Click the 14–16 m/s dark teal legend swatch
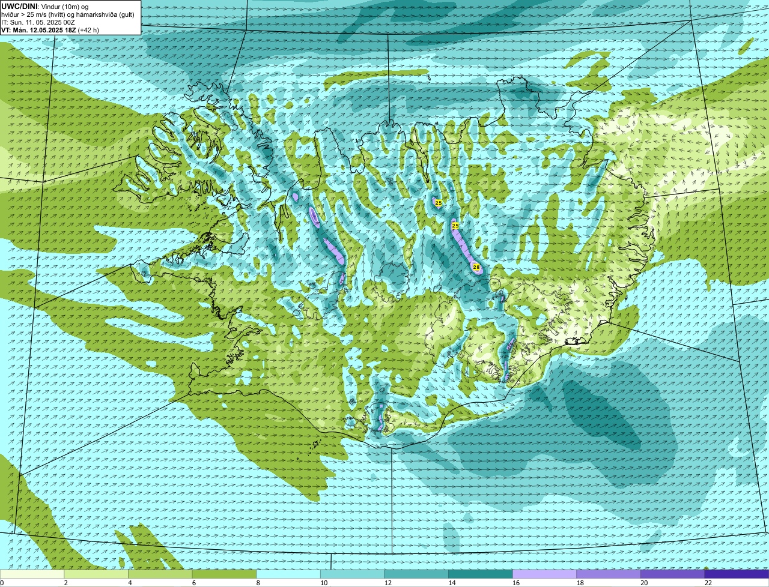769x587 pixels. click(481, 574)
